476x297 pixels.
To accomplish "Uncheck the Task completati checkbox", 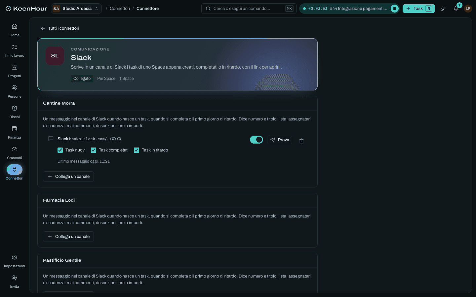I will coord(94,150).
